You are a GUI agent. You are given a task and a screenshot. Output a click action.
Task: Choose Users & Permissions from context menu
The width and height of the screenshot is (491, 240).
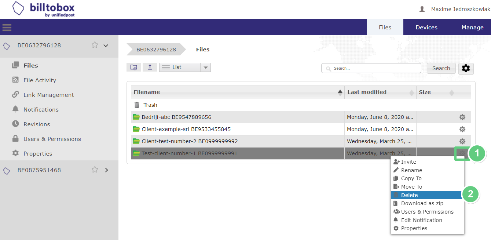[428, 212]
